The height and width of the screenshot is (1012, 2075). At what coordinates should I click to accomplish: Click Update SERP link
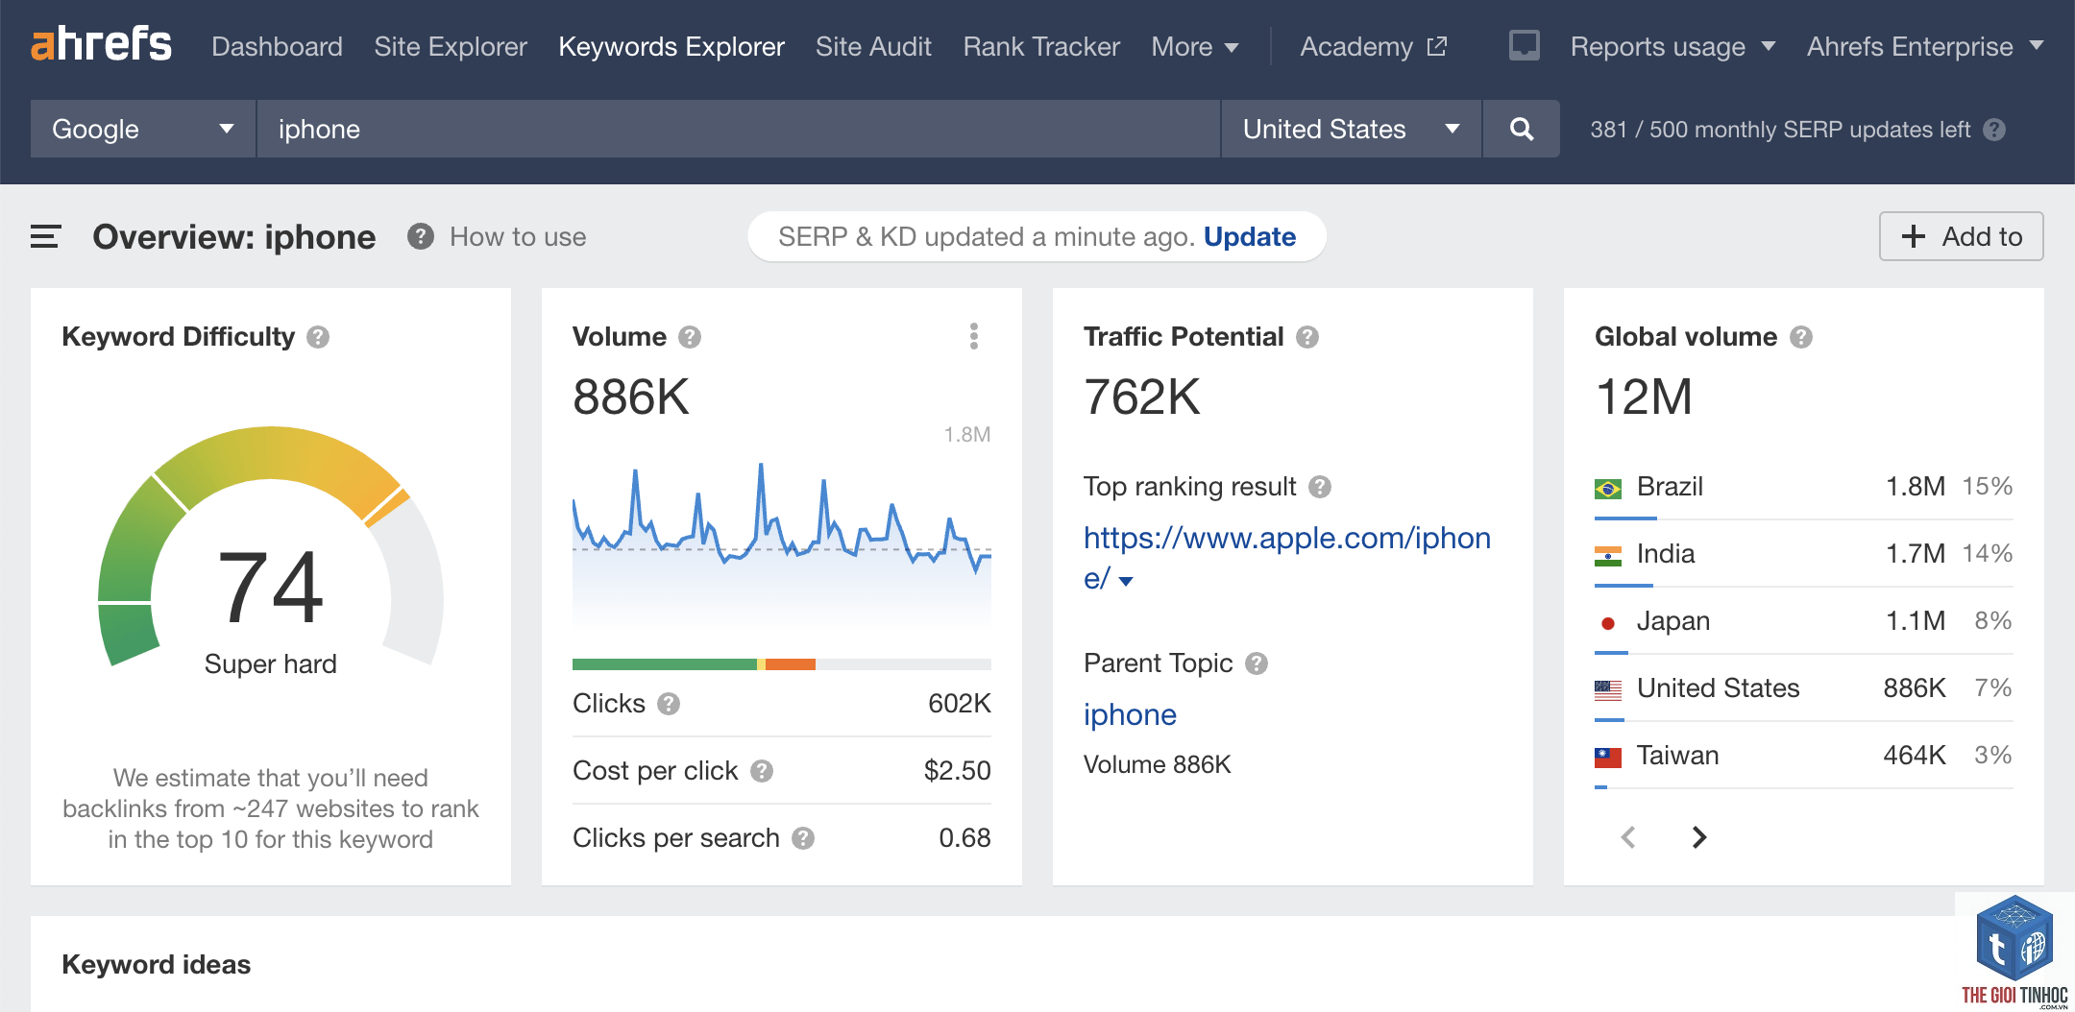[x=1250, y=236]
